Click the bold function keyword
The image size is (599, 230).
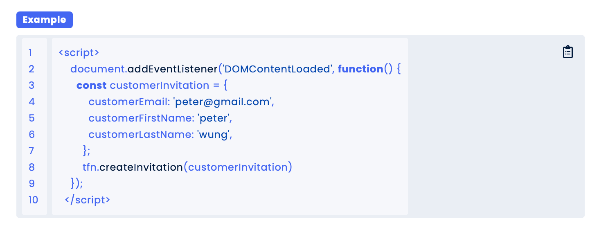[360, 69]
